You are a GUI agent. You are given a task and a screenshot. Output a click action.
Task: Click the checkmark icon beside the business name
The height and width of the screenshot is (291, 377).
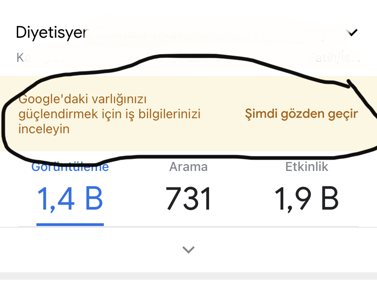(352, 32)
